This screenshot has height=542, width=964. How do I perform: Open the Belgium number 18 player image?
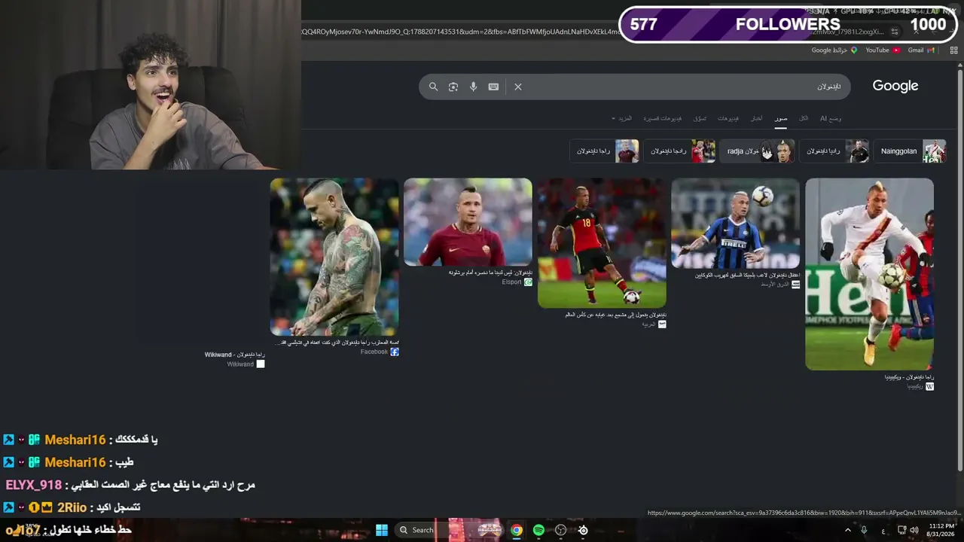tap(602, 243)
